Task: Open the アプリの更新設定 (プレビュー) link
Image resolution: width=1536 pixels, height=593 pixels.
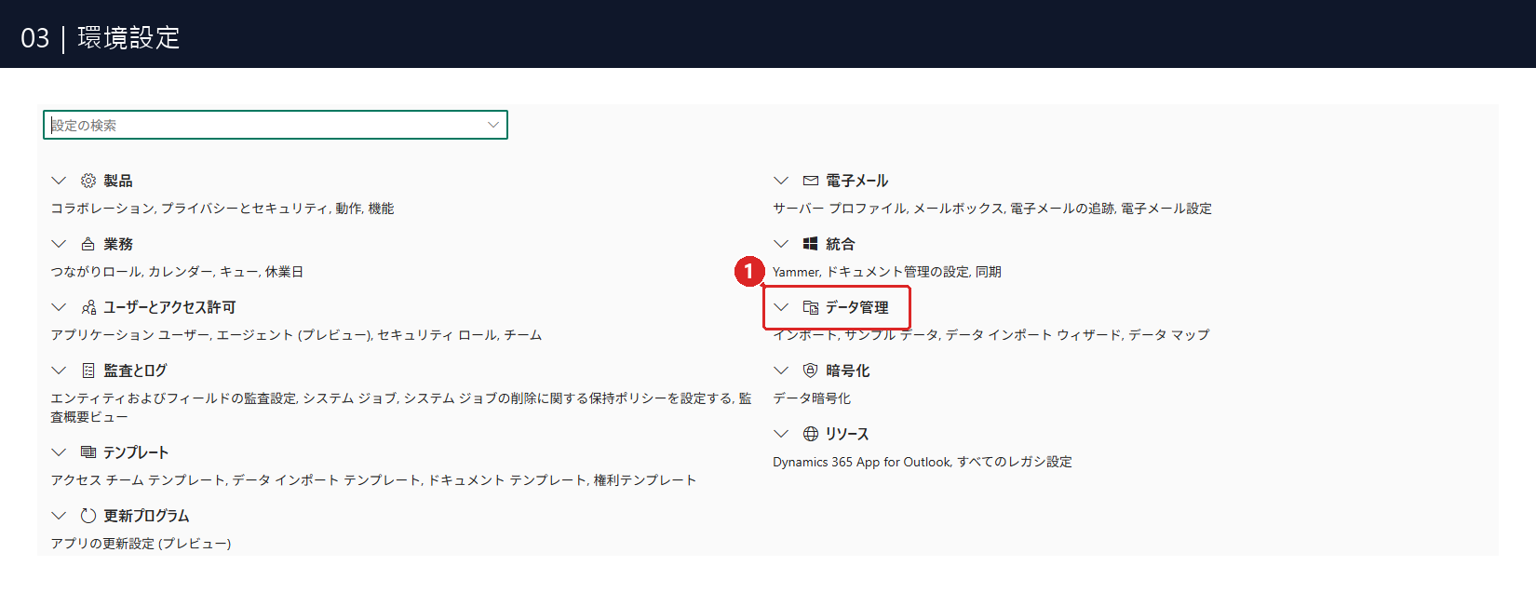Action: point(141,544)
